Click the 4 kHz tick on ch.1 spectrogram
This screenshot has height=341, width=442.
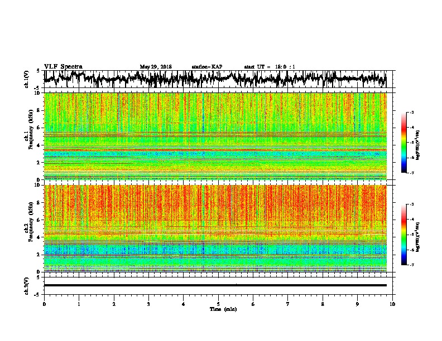pyautogui.click(x=39, y=145)
